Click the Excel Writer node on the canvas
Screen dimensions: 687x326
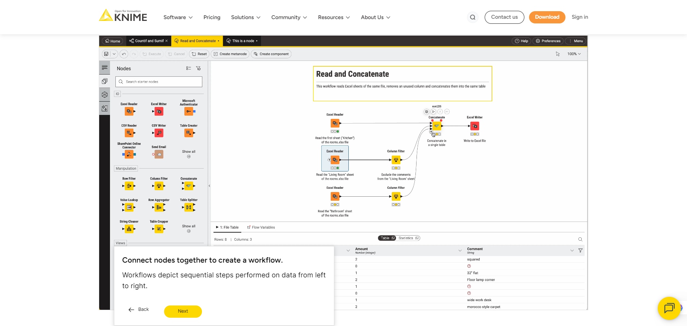pyautogui.click(x=475, y=126)
